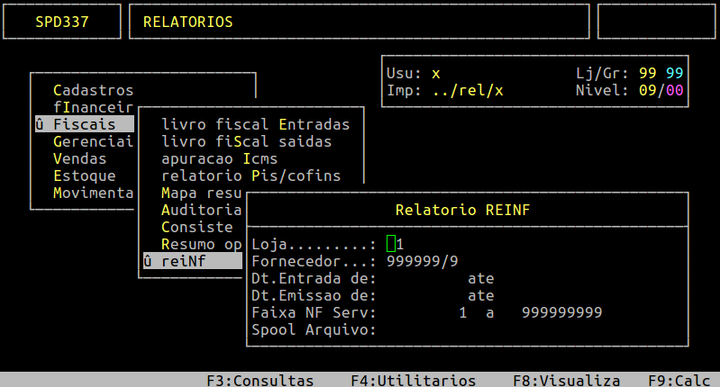Screen dimensions: 720x387
Task: Open F9:Calc from the bottom bar
Action: pyautogui.click(x=679, y=380)
